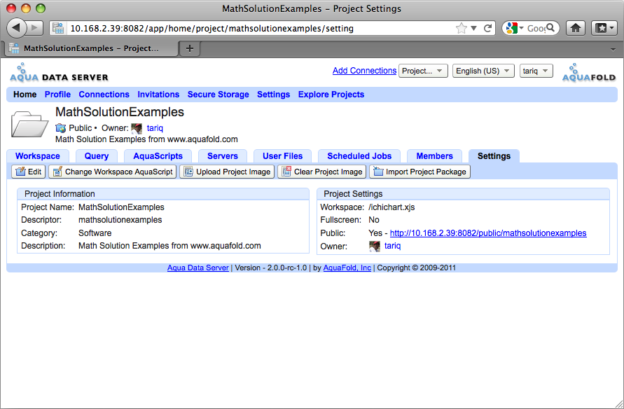Open the list all tabs dropdown
Screen dimensions: 624x409
pos(613,49)
